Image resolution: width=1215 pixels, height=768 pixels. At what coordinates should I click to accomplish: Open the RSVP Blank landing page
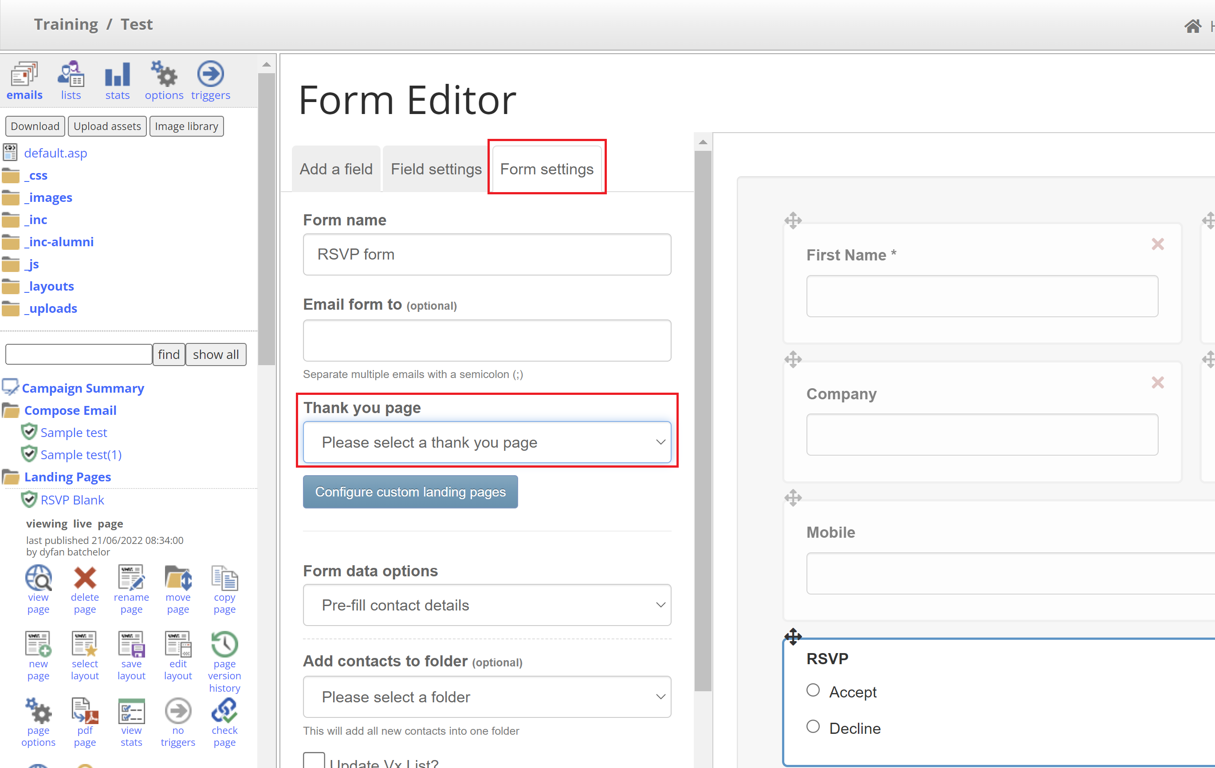click(72, 500)
